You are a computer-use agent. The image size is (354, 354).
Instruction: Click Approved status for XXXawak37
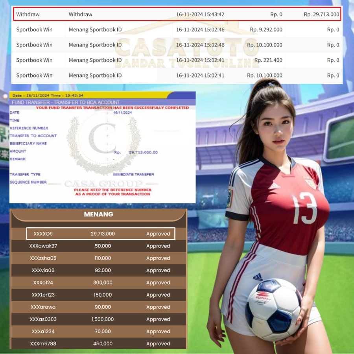click(158, 246)
